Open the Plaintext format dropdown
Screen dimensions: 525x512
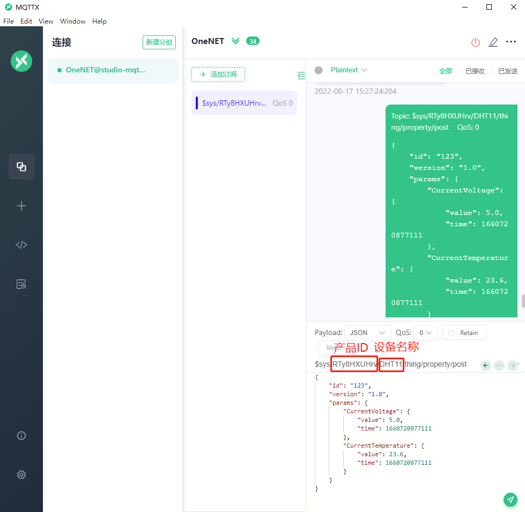[349, 70]
